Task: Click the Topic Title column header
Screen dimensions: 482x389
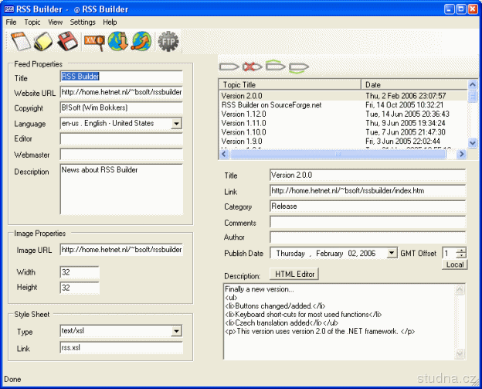Action: coord(290,84)
